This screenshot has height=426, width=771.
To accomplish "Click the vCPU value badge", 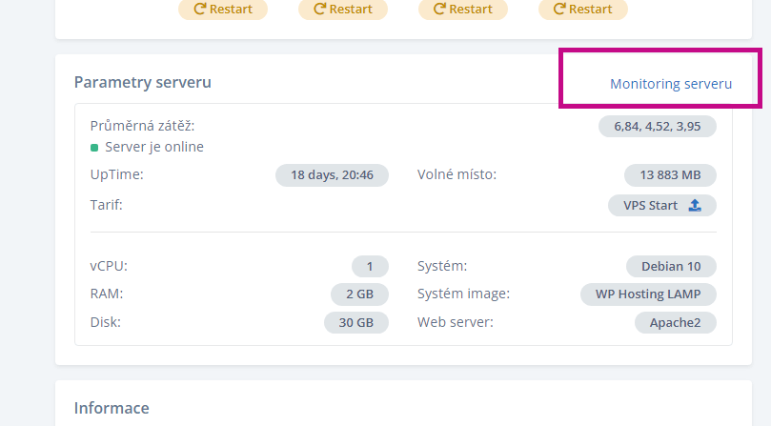I will click(x=370, y=267).
